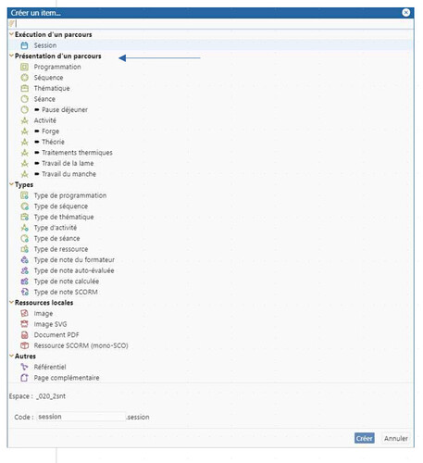Screen dimensions: 423x463
Task: Click the filter search field at top
Action: 213,23
